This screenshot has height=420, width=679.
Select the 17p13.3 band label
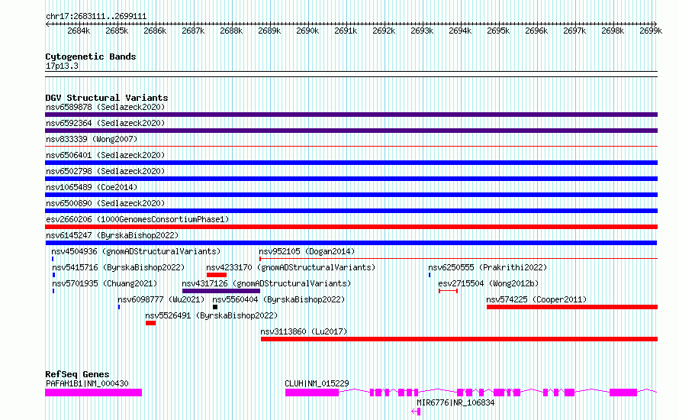pos(62,66)
